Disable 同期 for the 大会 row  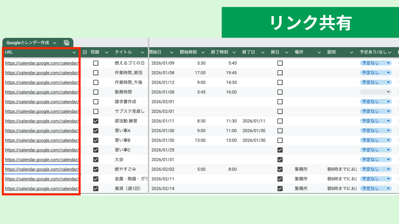(96, 159)
